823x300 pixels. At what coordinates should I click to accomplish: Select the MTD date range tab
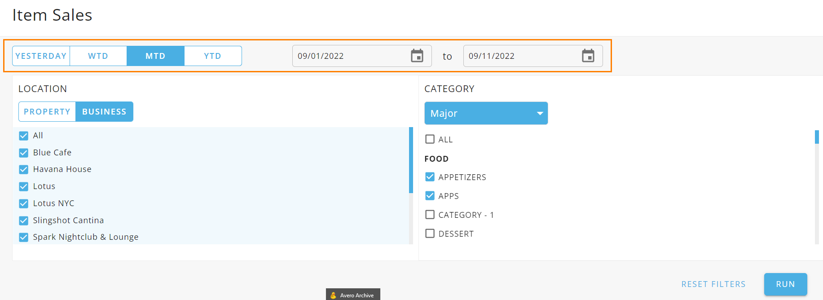point(155,56)
